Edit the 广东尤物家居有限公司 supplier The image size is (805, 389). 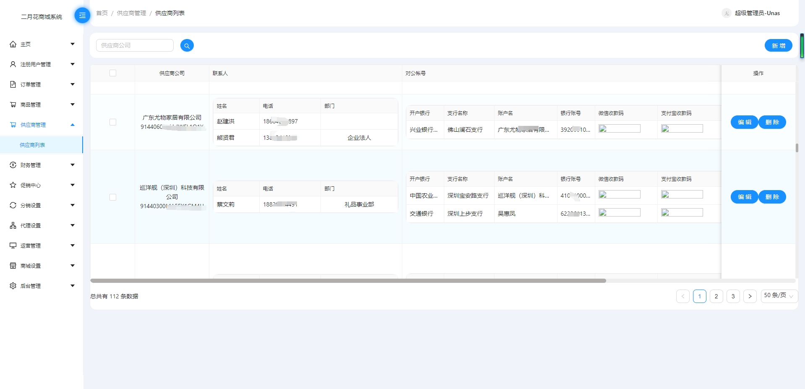744,122
